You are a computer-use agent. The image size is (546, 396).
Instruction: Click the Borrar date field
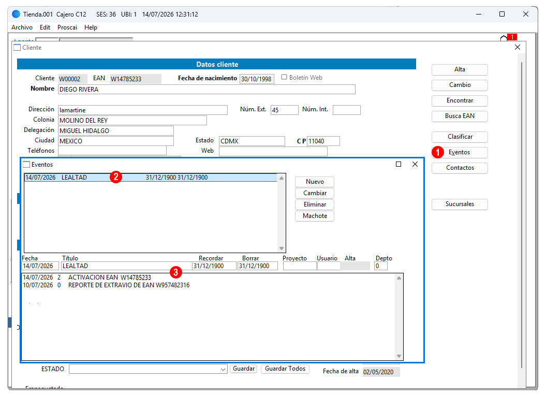coord(258,266)
